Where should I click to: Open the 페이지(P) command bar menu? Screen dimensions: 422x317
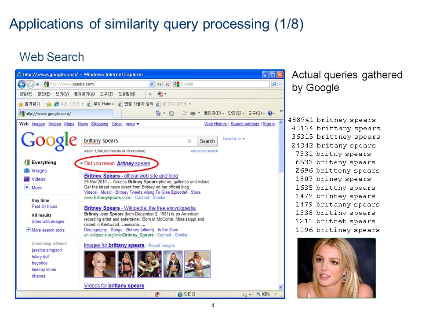coord(214,113)
